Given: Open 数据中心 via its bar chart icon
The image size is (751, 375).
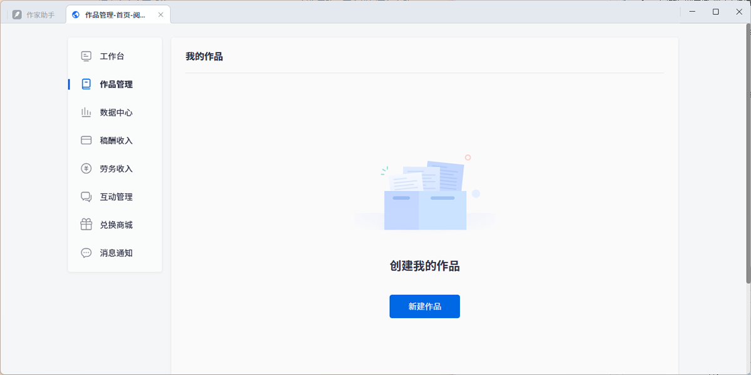Looking at the screenshot, I should tap(86, 112).
